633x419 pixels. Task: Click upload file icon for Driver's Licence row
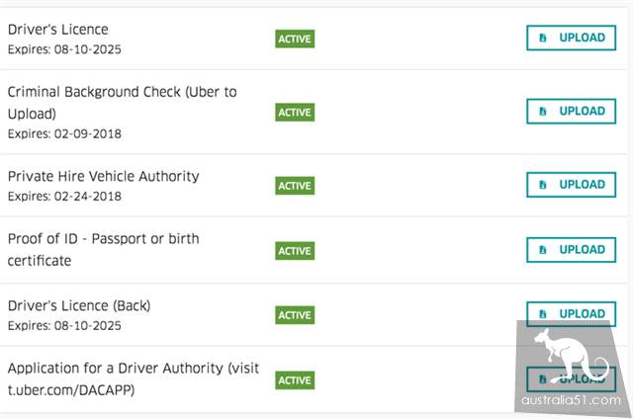pyautogui.click(x=542, y=38)
